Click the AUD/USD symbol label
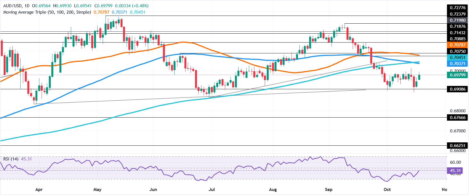469x196 pixels. tap(13, 6)
